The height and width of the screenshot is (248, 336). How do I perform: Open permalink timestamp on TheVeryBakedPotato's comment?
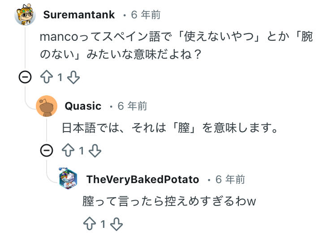[x=230, y=180]
